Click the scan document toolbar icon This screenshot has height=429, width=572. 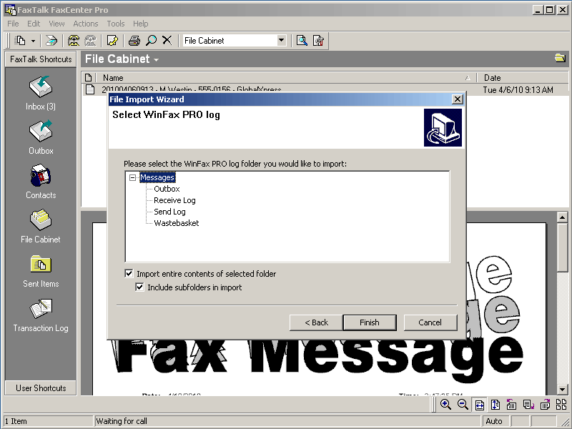pos(51,41)
